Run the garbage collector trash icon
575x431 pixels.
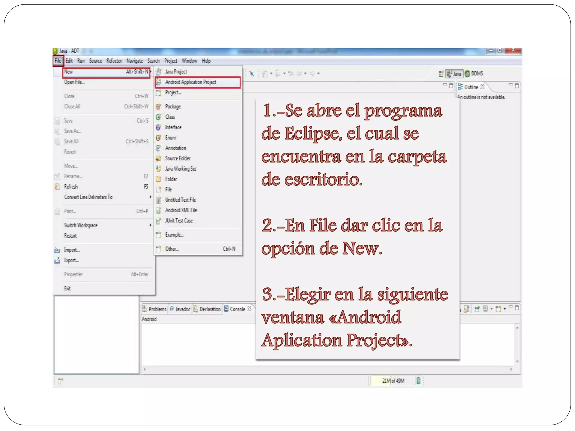coord(418,381)
